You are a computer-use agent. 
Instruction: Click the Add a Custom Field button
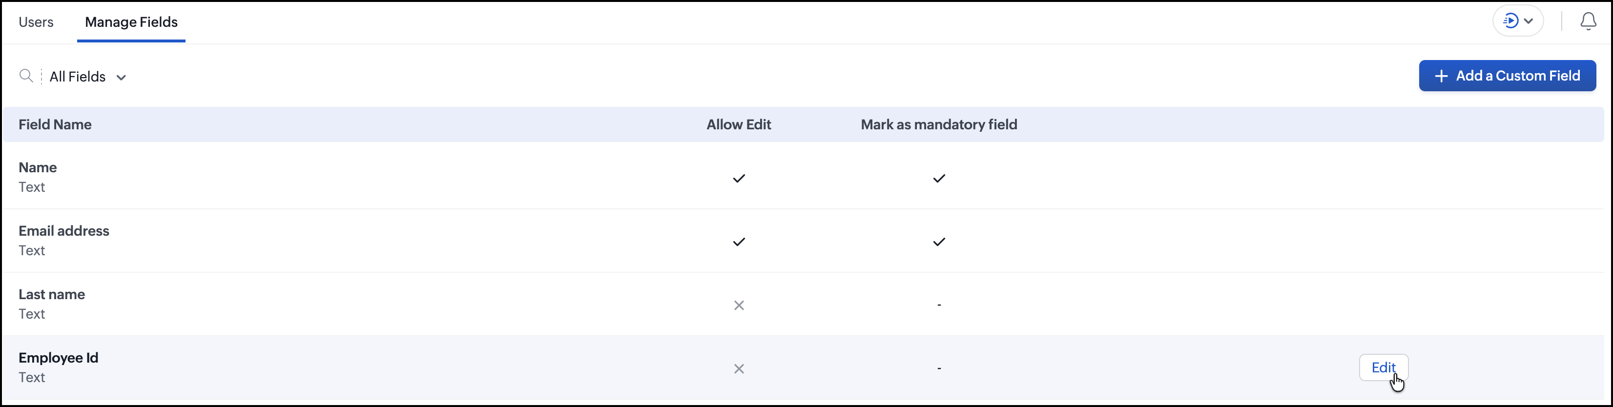1507,76
